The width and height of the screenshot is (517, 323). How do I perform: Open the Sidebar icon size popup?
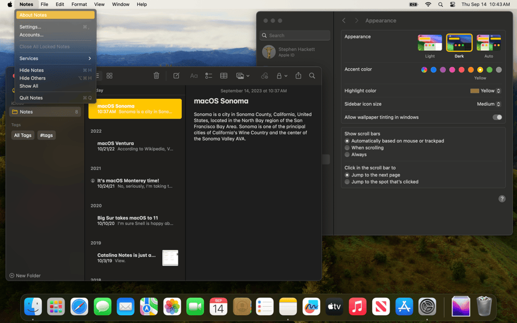[x=489, y=104]
